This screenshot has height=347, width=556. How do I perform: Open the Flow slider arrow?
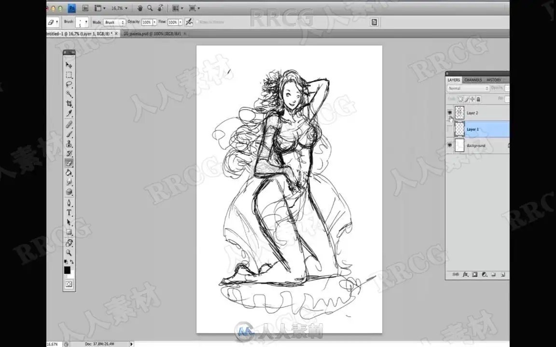[x=181, y=22]
